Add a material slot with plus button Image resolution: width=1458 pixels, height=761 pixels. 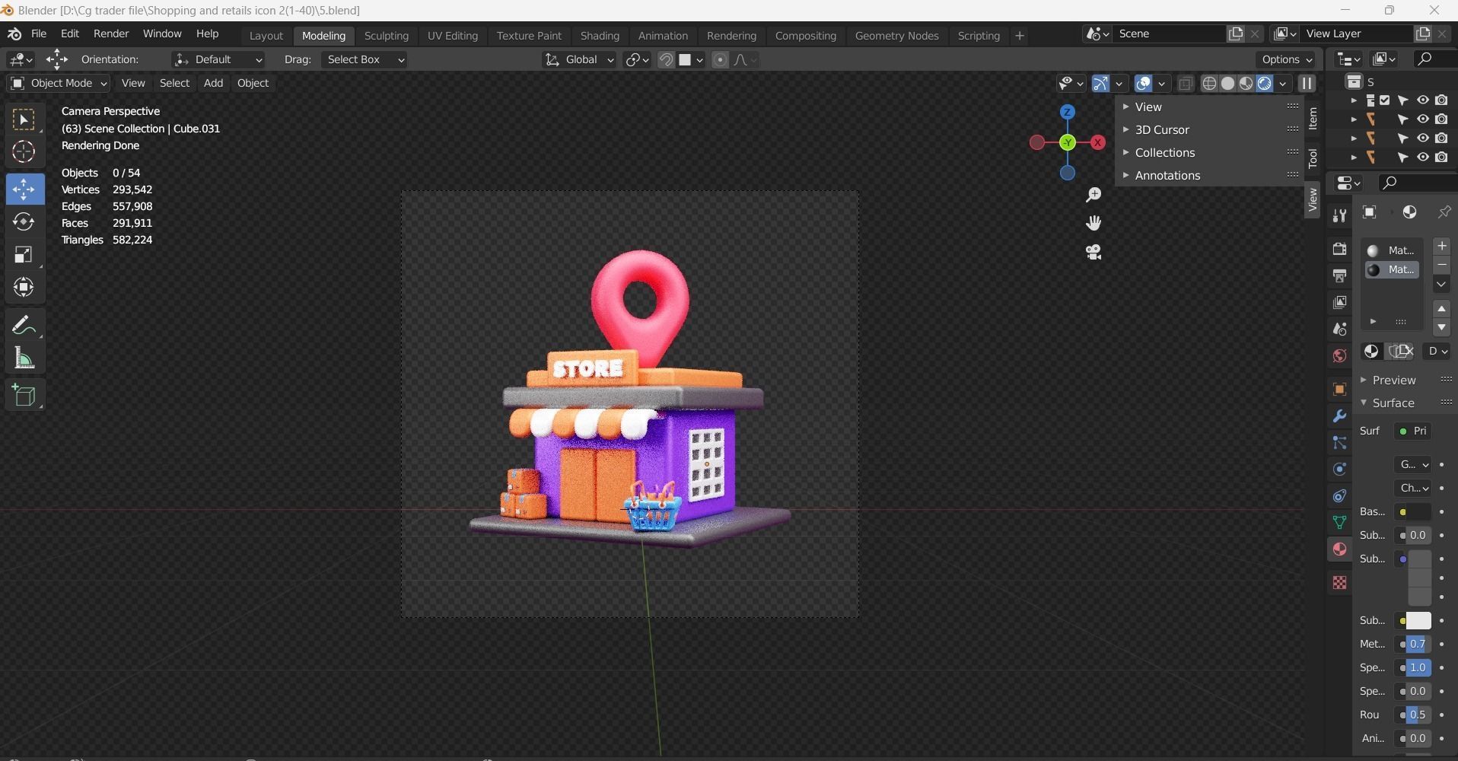(1442, 247)
